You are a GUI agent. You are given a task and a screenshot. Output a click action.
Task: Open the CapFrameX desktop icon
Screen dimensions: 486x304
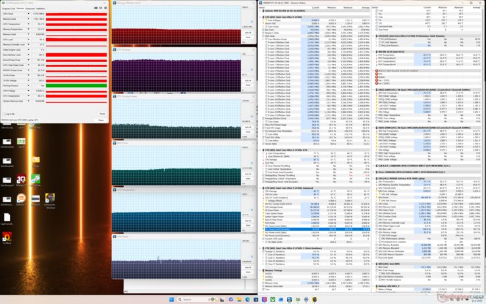(x=7, y=218)
